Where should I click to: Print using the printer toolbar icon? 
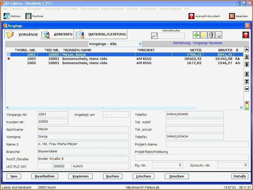point(219,35)
